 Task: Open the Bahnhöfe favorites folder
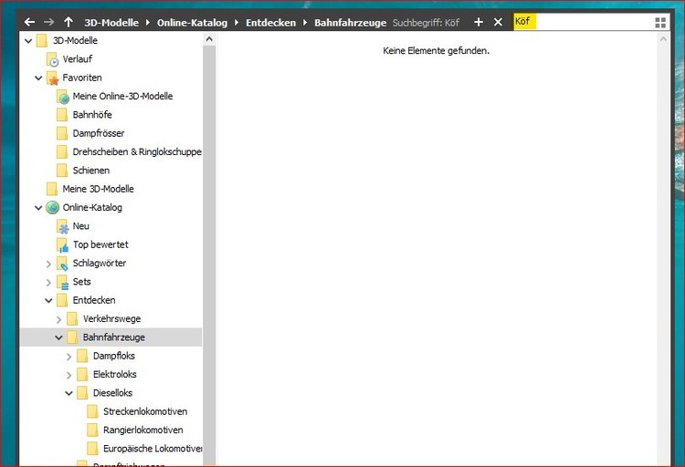pyautogui.click(x=92, y=115)
